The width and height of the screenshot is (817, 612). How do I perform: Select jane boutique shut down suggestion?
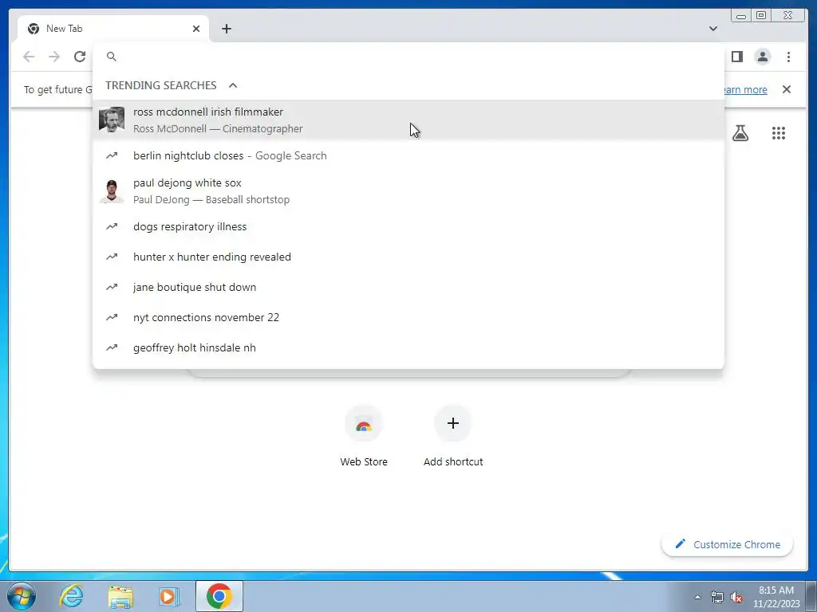click(408, 287)
